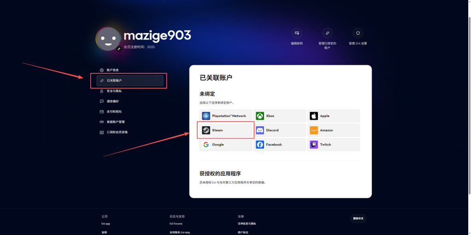This screenshot has width=471, height=235.
Task: Connect a Twitch account
Action: [x=333, y=145]
